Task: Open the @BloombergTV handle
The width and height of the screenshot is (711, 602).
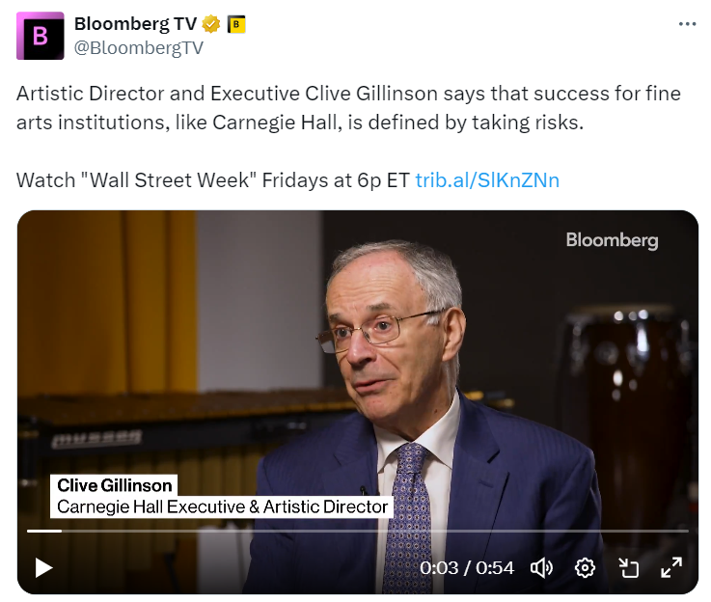Action: [138, 48]
